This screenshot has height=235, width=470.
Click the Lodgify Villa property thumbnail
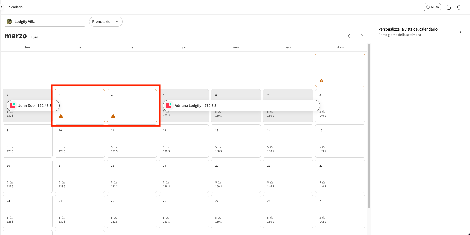9,22
